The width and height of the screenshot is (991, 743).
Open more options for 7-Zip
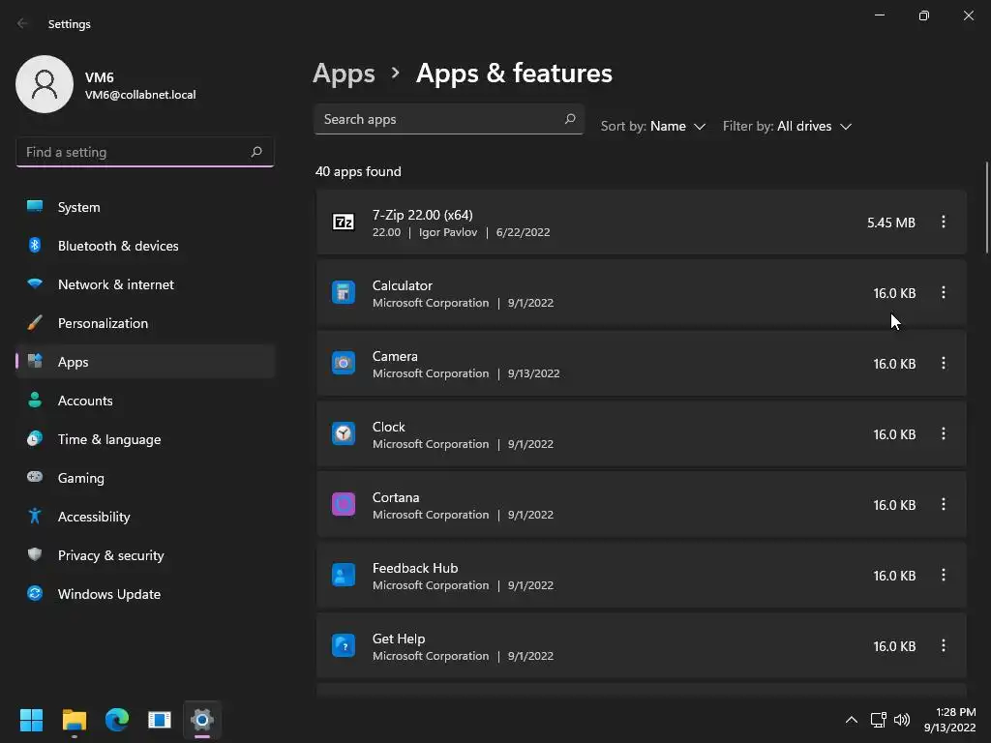pos(944,223)
